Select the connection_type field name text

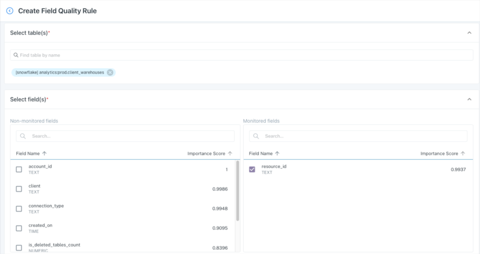pos(46,206)
